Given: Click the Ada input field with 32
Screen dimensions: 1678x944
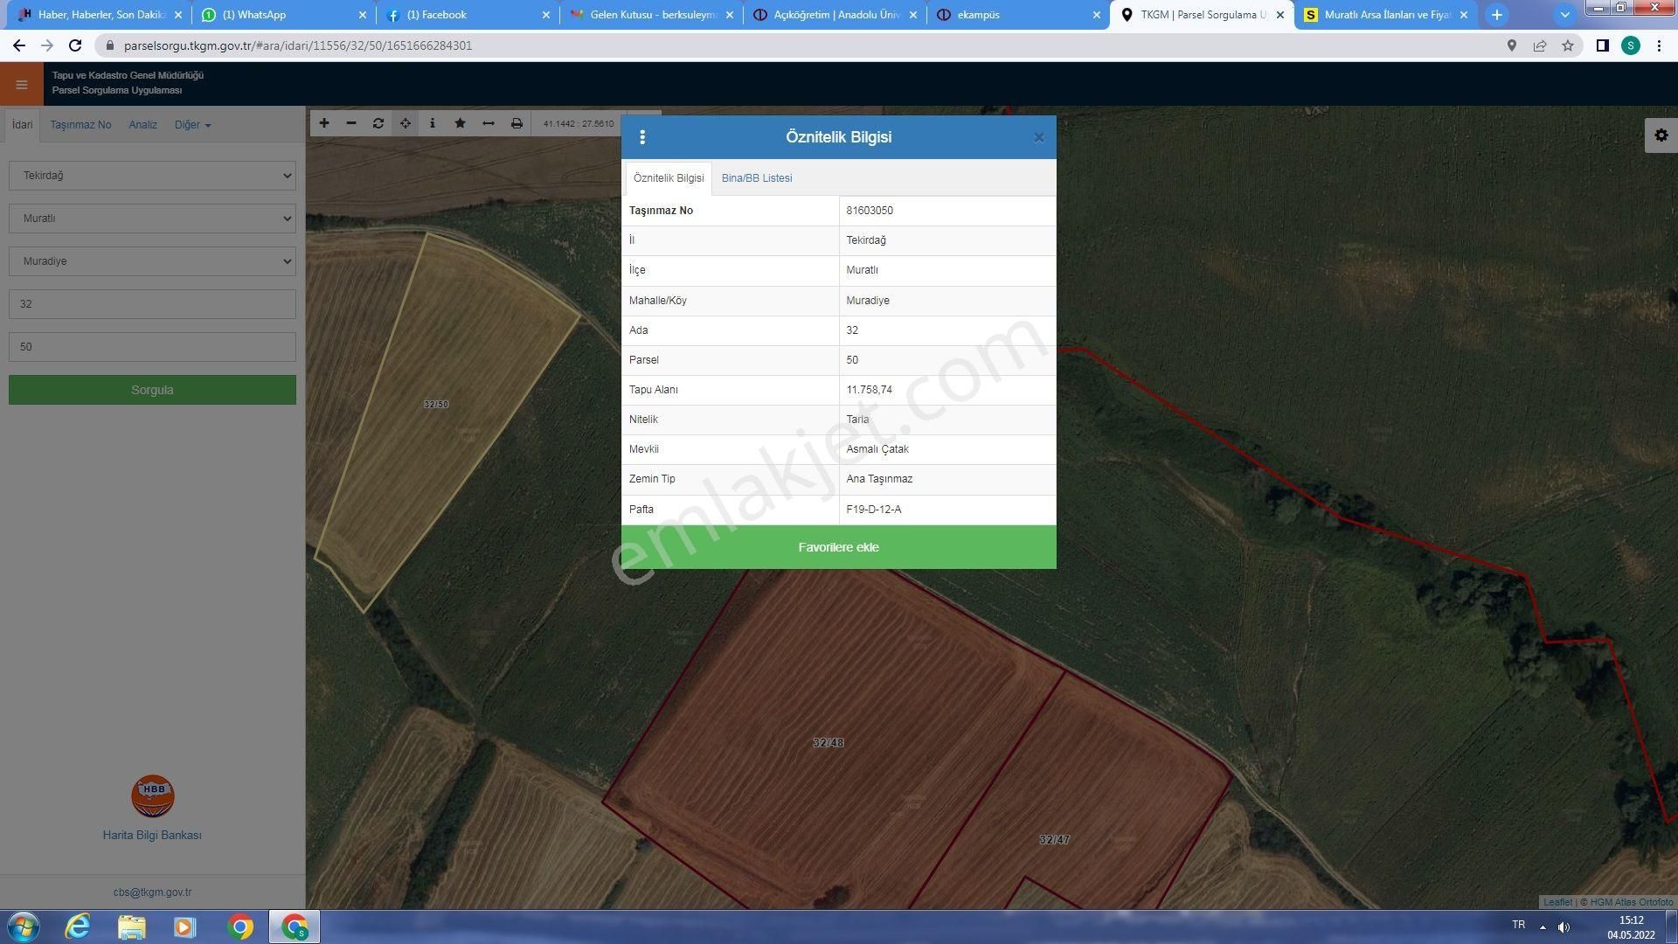Looking at the screenshot, I should (x=152, y=304).
